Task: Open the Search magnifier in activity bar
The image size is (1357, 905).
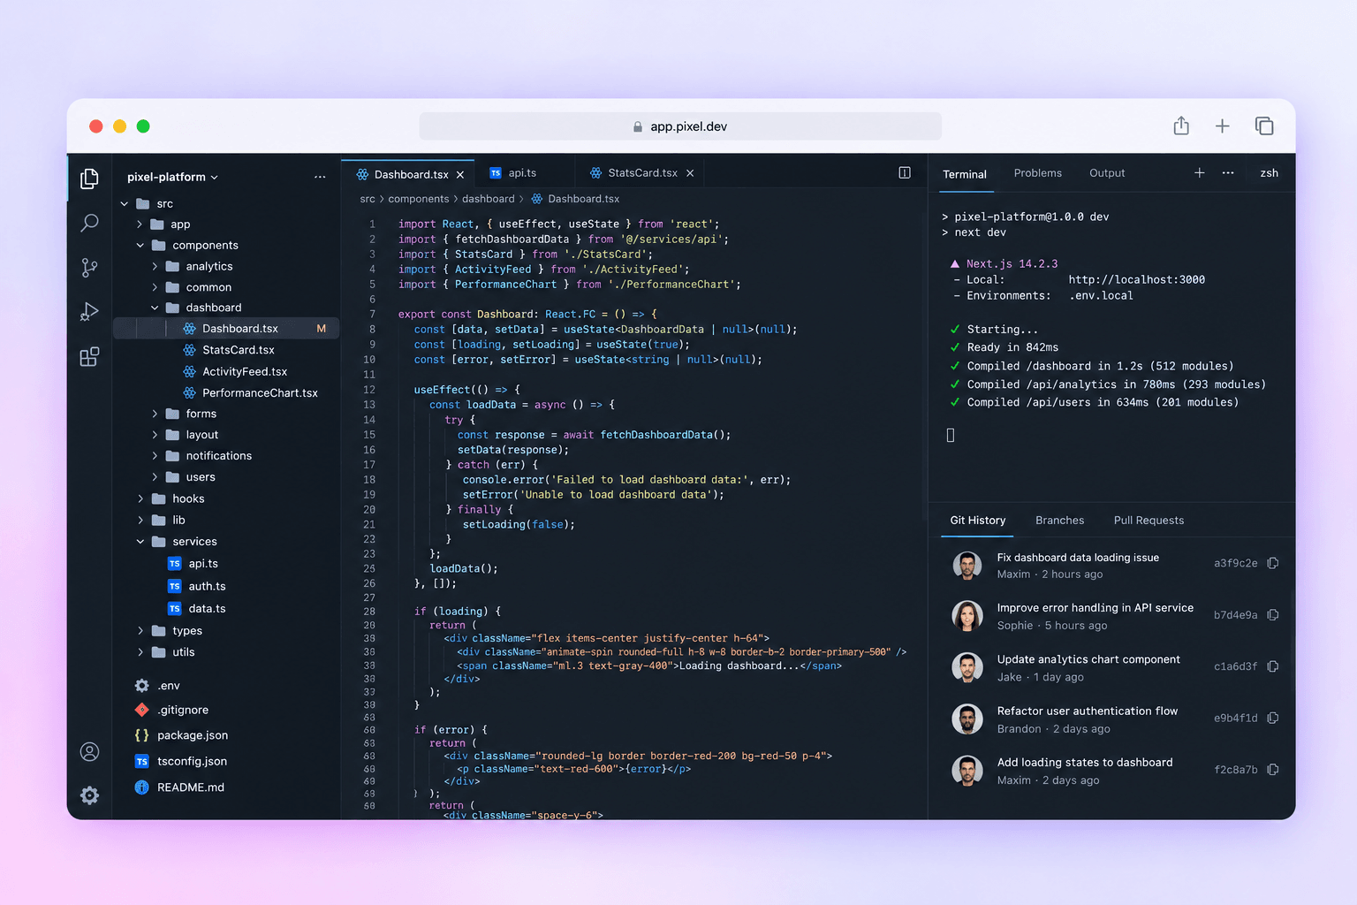Action: (x=89, y=223)
